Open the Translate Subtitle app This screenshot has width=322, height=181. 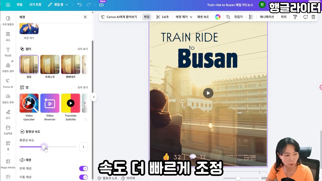click(x=71, y=103)
